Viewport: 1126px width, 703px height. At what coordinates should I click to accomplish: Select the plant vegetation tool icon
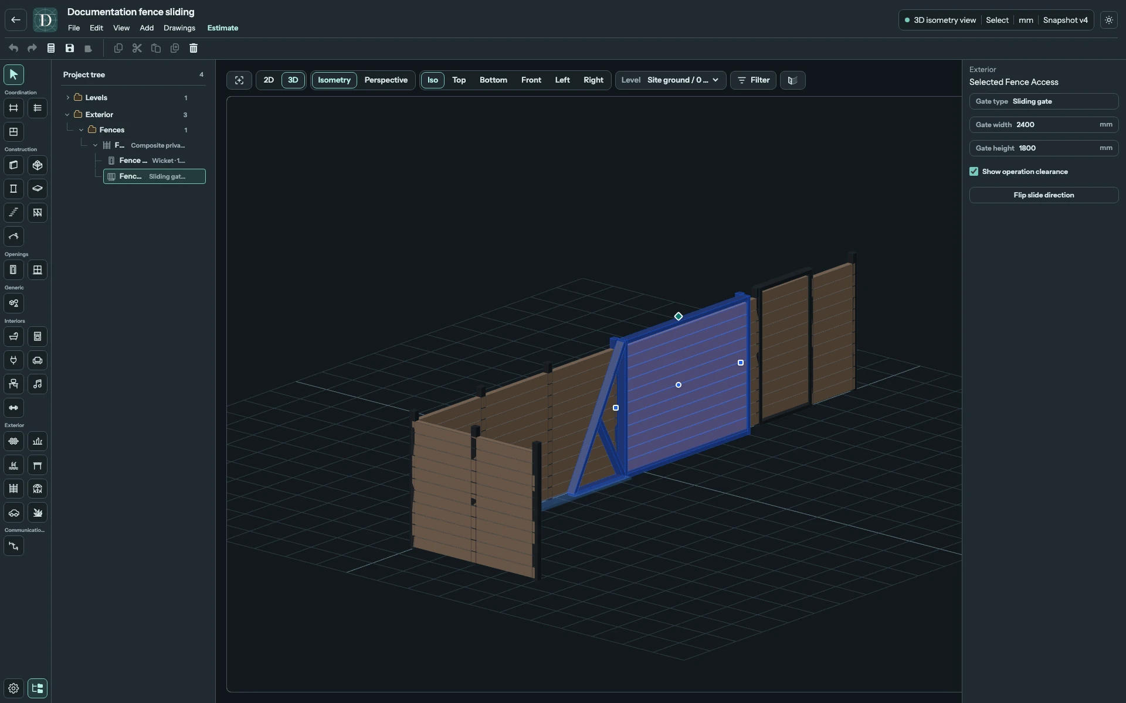[38, 513]
